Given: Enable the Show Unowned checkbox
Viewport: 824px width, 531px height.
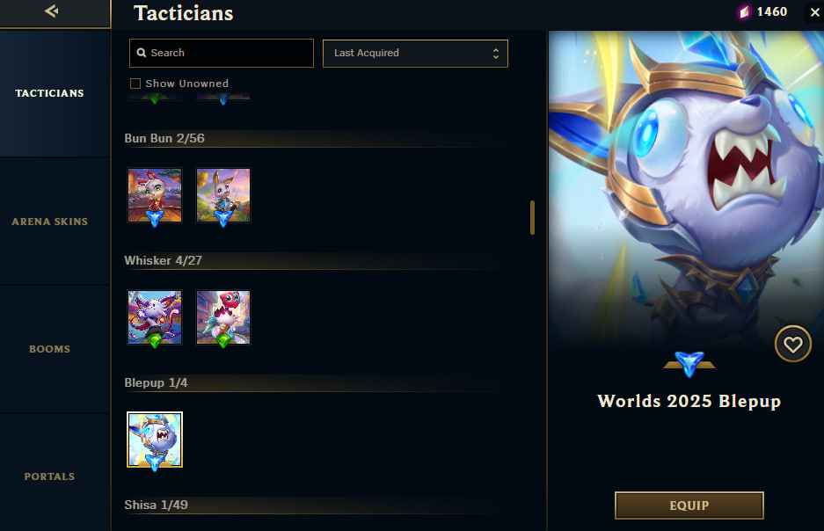Looking at the screenshot, I should [135, 84].
